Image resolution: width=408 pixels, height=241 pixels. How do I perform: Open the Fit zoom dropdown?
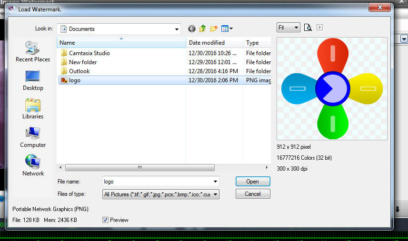pyautogui.click(x=289, y=28)
